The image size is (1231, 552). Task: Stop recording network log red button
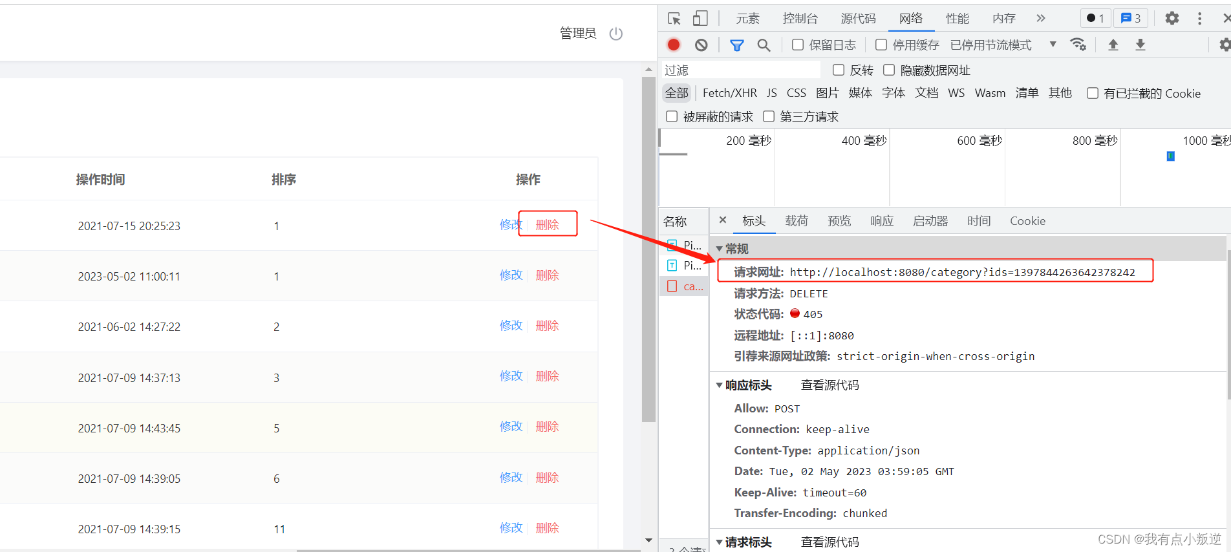click(674, 45)
